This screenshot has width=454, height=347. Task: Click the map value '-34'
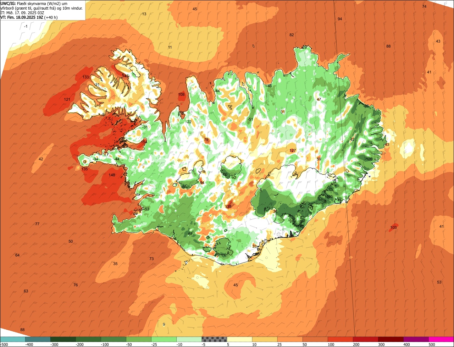tap(95, 159)
